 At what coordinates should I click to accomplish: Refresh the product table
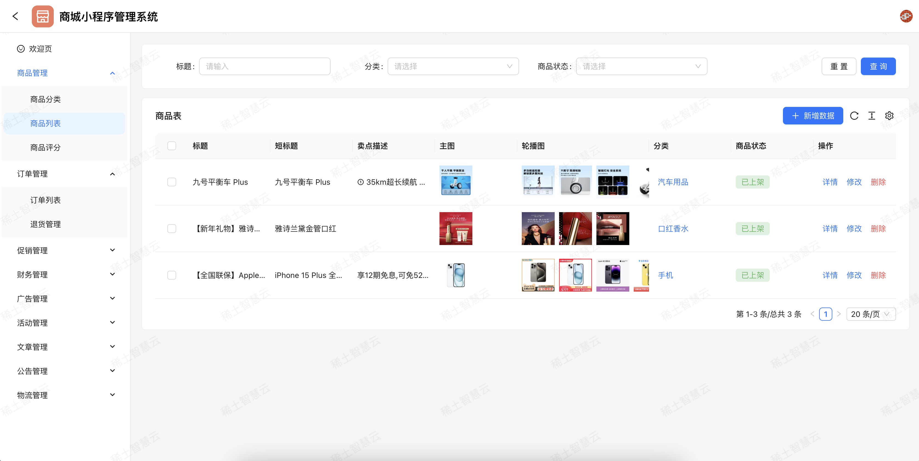(x=854, y=116)
